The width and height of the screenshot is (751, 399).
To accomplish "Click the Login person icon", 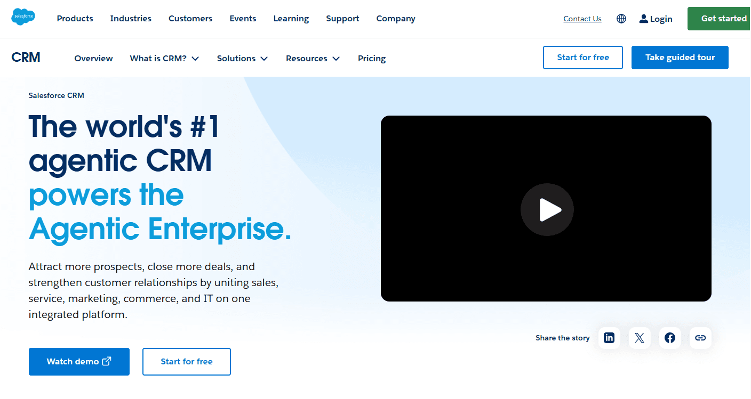I will click(644, 19).
